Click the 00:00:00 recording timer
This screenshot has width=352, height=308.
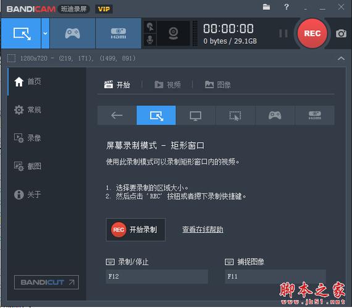228,29
